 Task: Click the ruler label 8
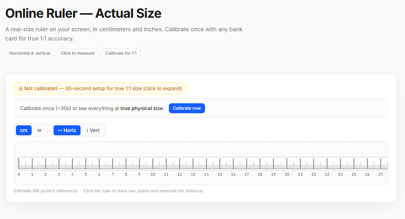click(x=126, y=175)
